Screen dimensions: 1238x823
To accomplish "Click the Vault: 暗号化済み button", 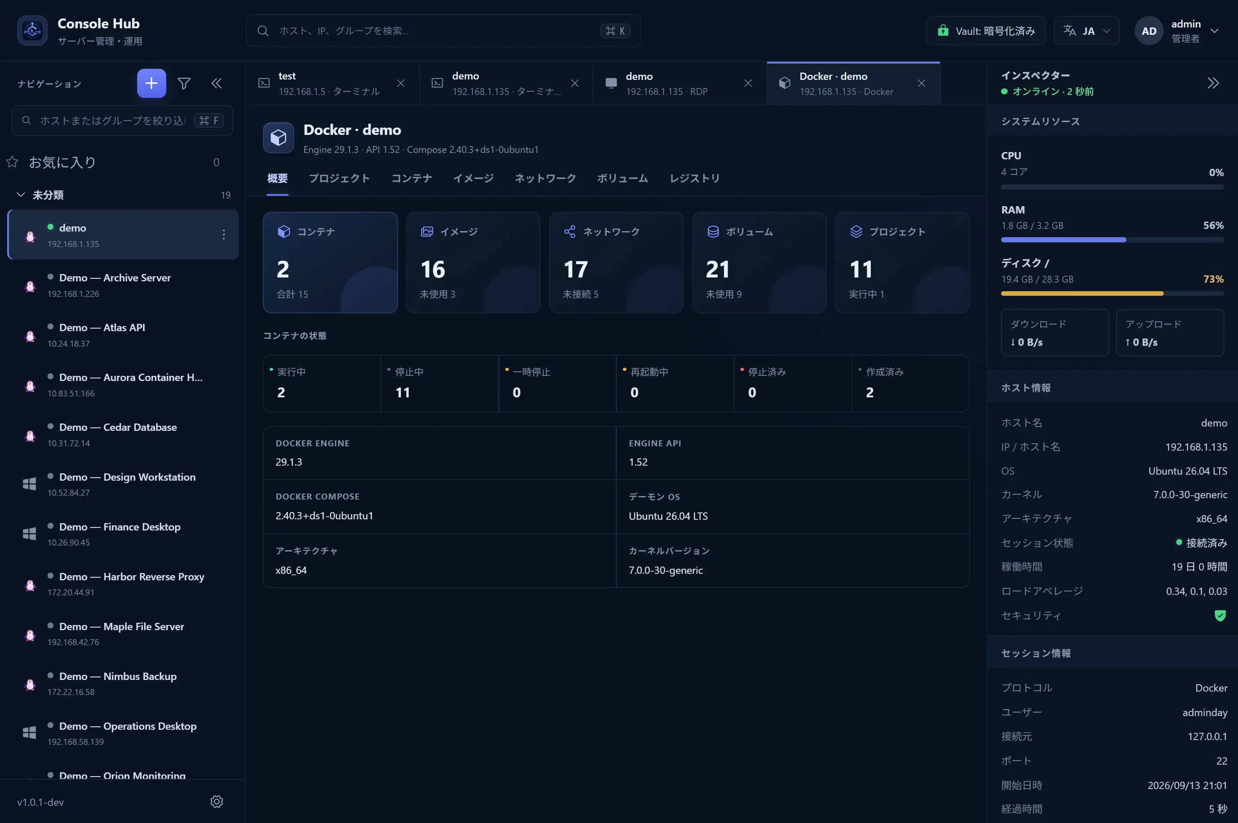I will 986,30.
